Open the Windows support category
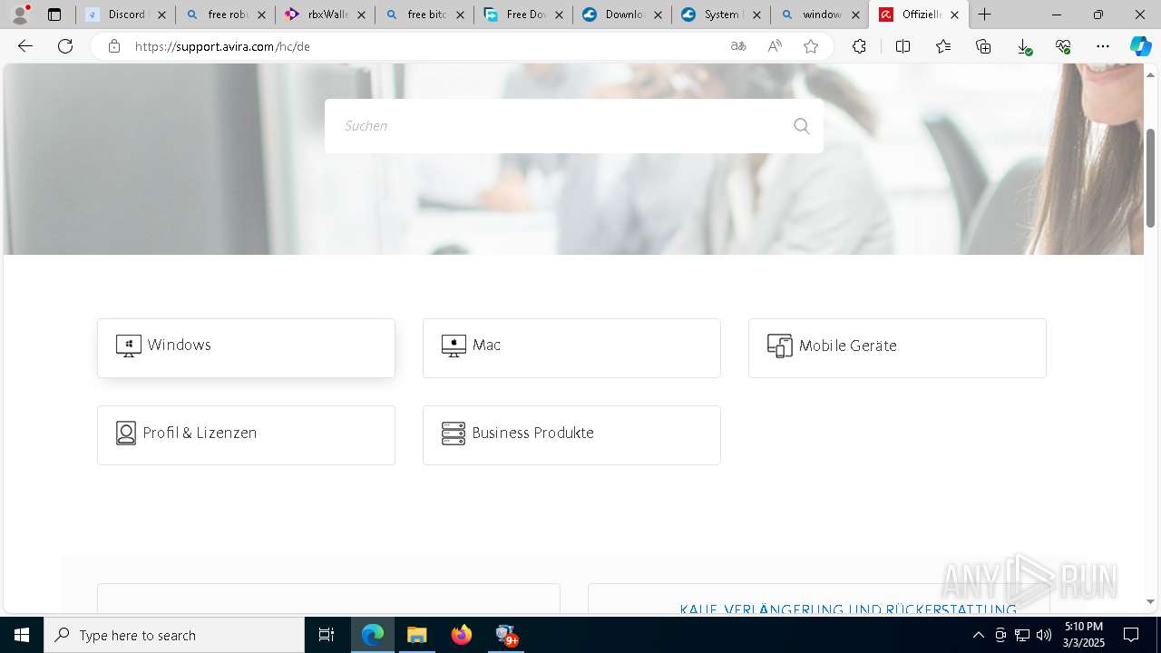 click(246, 348)
